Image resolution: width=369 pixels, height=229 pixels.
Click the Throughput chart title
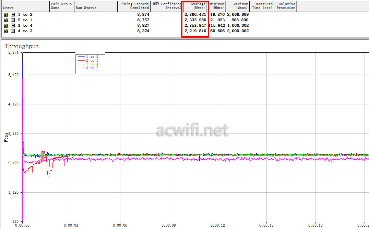(x=22, y=46)
